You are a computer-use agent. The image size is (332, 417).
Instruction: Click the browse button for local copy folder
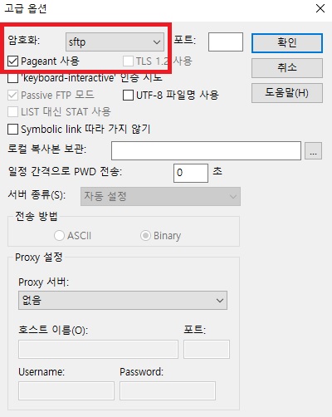(313, 151)
